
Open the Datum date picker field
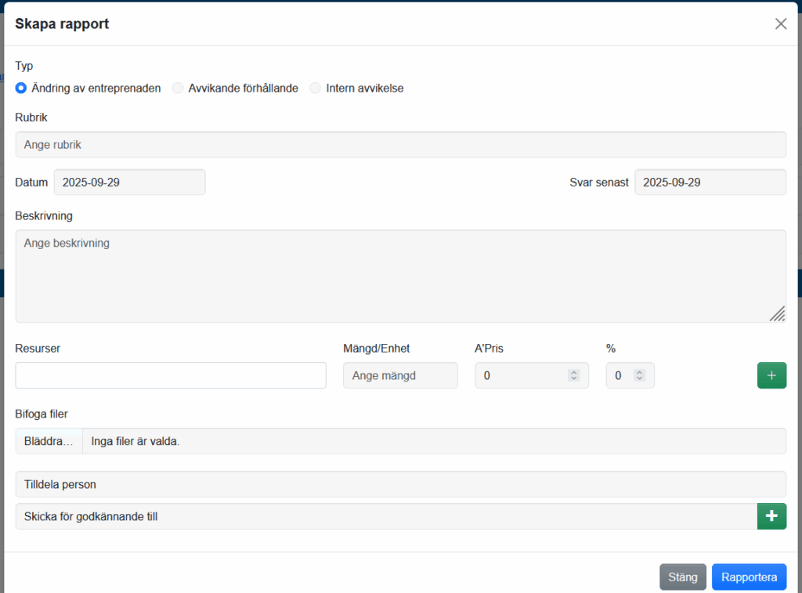[x=129, y=182]
